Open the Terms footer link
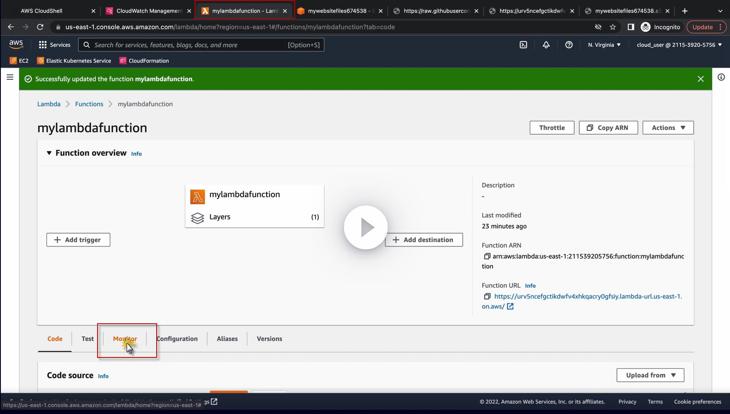This screenshot has width=730, height=414. 655,402
